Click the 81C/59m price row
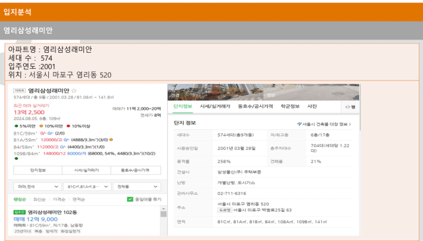 (39, 133)
